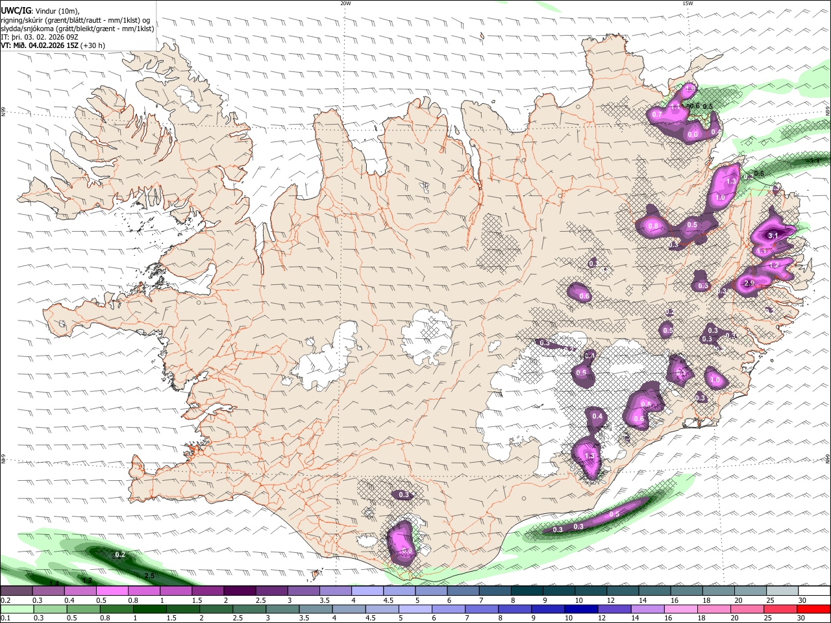Click the snow legend swatch labeled 0.2
The width and height of the screenshot is (831, 623).
16,591
